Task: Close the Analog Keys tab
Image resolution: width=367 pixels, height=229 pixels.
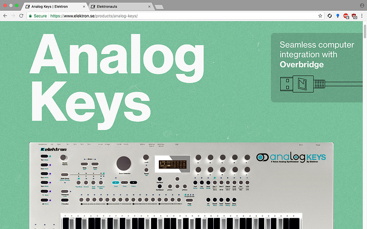Action: [x=84, y=6]
